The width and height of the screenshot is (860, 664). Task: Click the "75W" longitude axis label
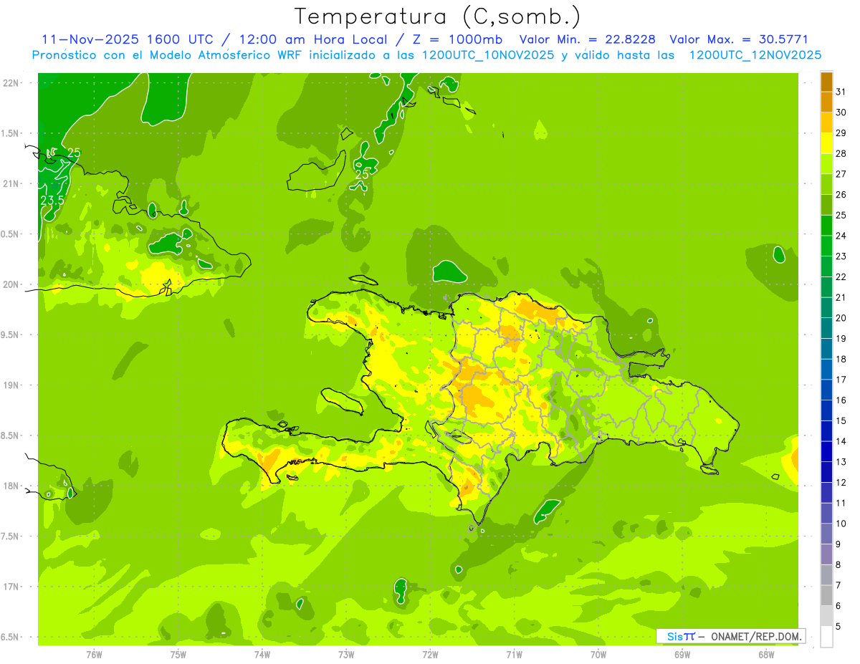coord(178,654)
